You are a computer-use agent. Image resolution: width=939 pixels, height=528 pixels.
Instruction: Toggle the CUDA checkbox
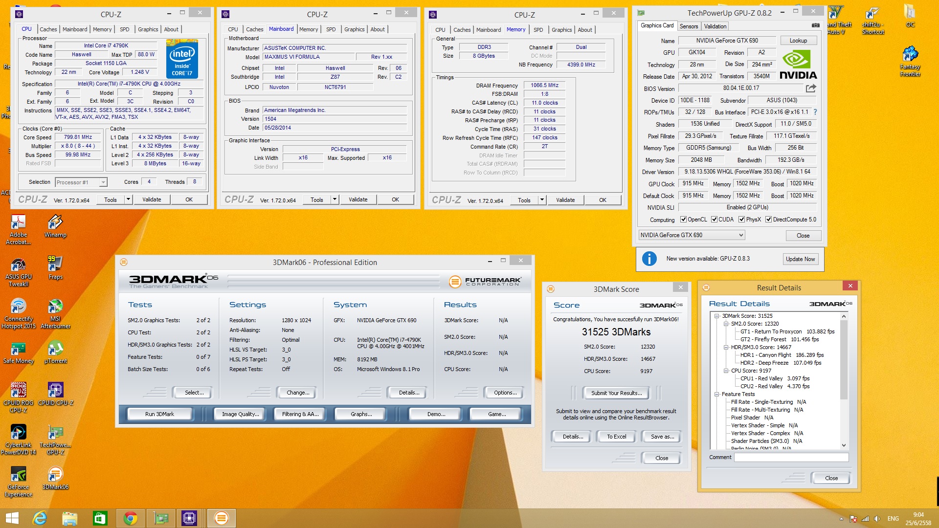coord(714,220)
